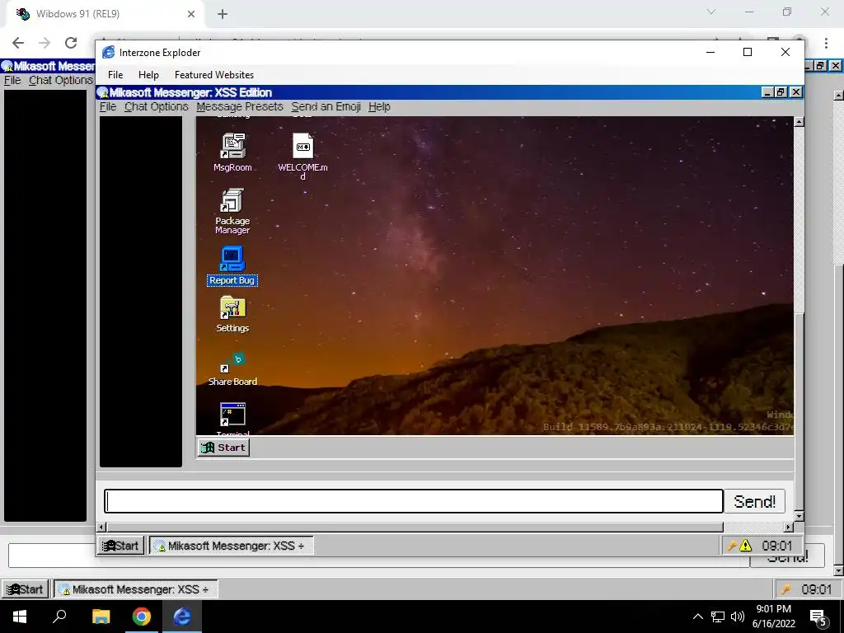Screen dimensions: 844x633
Task: Select the Report Bug desktop icon
Action: pos(232,266)
